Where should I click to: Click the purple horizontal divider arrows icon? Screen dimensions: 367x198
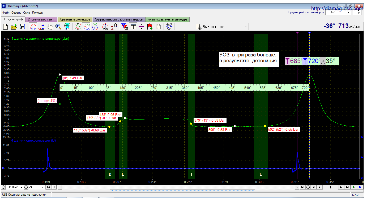[142, 27]
